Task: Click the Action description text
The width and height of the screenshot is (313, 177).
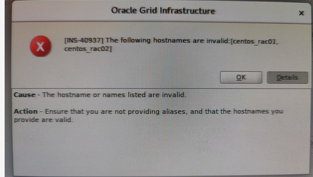Action: tap(148, 115)
